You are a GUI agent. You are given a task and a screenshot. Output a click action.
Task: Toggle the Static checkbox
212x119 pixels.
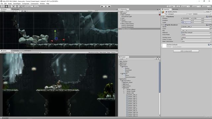point(205,12)
